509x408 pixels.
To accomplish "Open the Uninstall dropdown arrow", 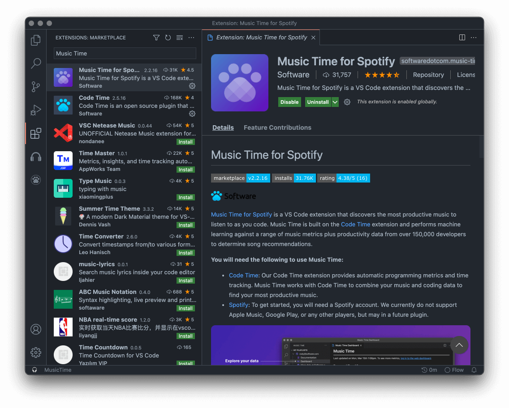I will (335, 102).
